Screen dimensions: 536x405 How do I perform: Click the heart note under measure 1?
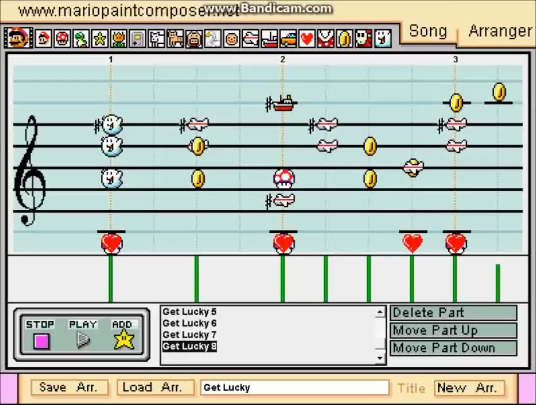coord(112,244)
